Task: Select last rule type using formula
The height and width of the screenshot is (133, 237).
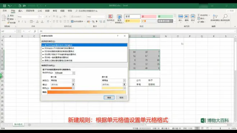Action: point(84,61)
